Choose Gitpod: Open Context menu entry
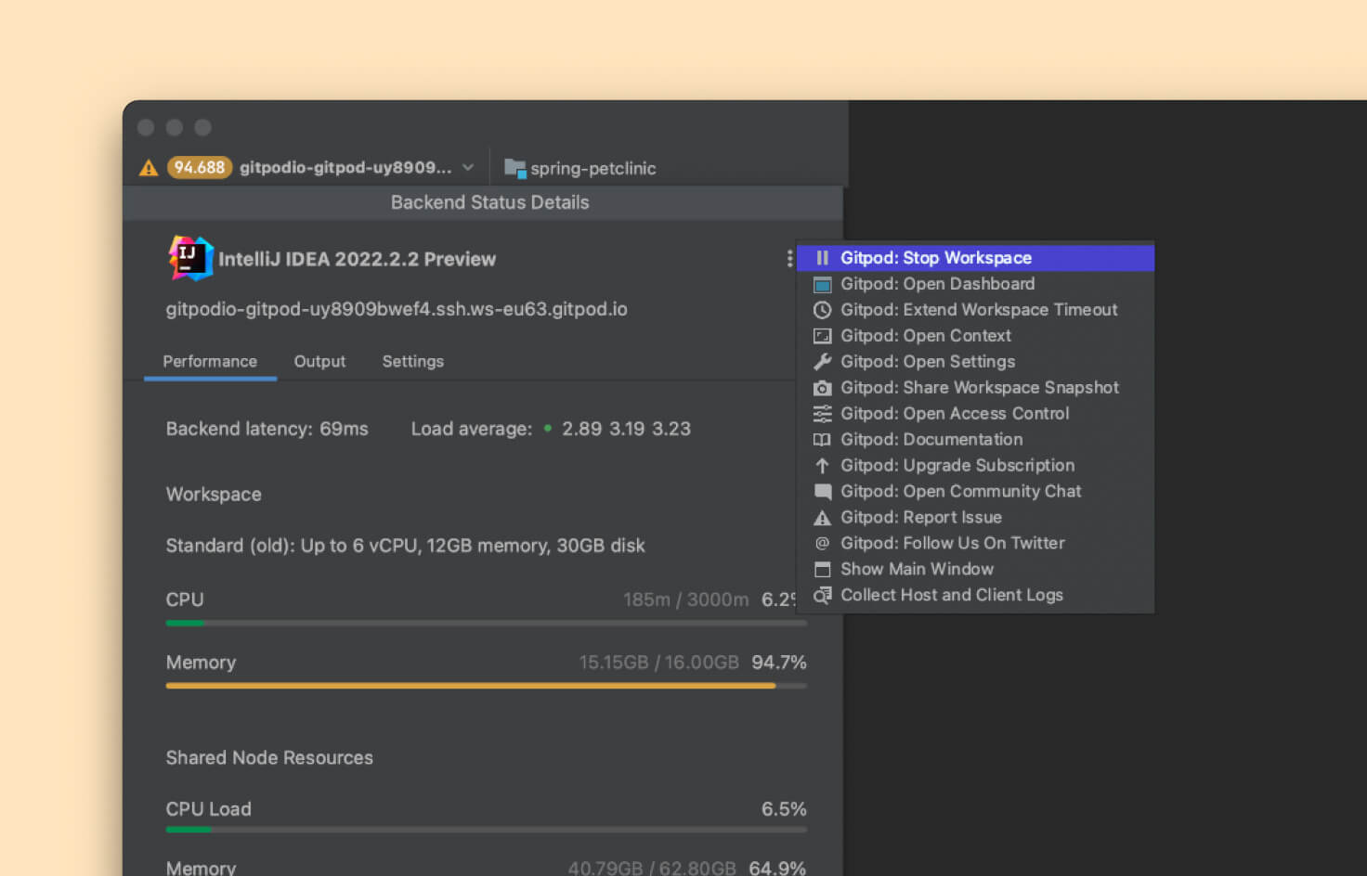1367x876 pixels. tap(975, 336)
